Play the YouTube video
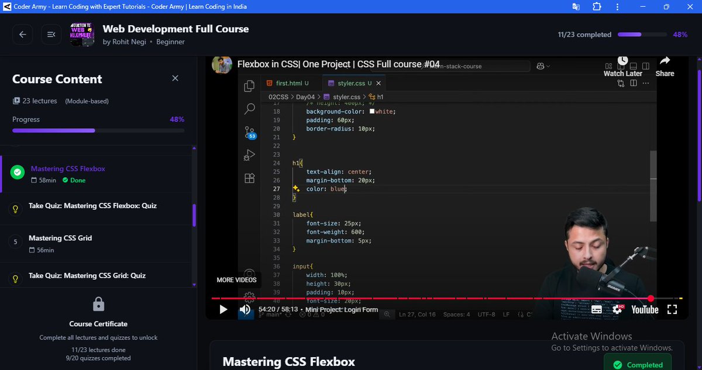This screenshot has height=370, width=702. click(x=223, y=310)
